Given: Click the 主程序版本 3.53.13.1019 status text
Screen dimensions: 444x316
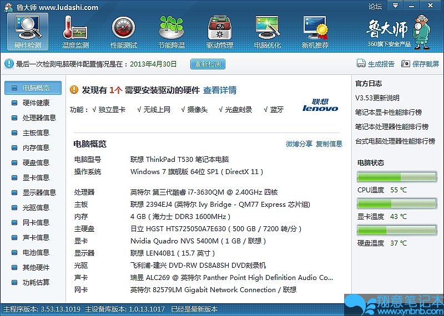Looking at the screenshot, I should pyautogui.click(x=42, y=309).
